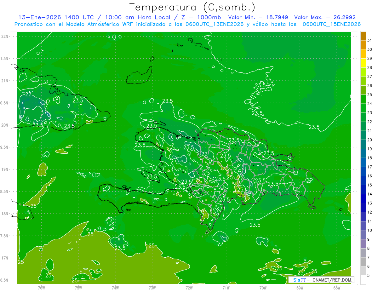Viewport: 378px width, 292px height.
Task: Click yellow legend swatch between 27 and 28
Action: [x=363, y=72]
